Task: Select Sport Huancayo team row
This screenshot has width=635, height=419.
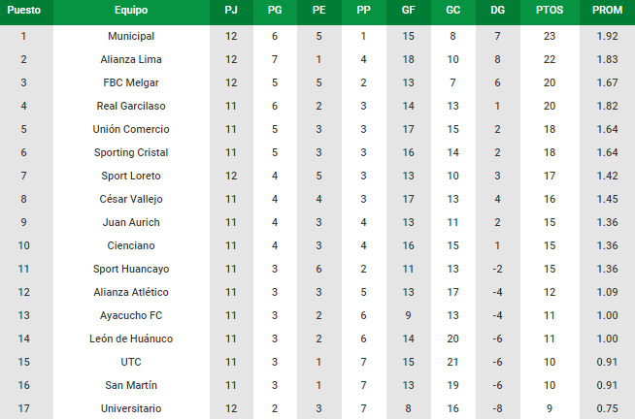Action: pyautogui.click(x=317, y=269)
